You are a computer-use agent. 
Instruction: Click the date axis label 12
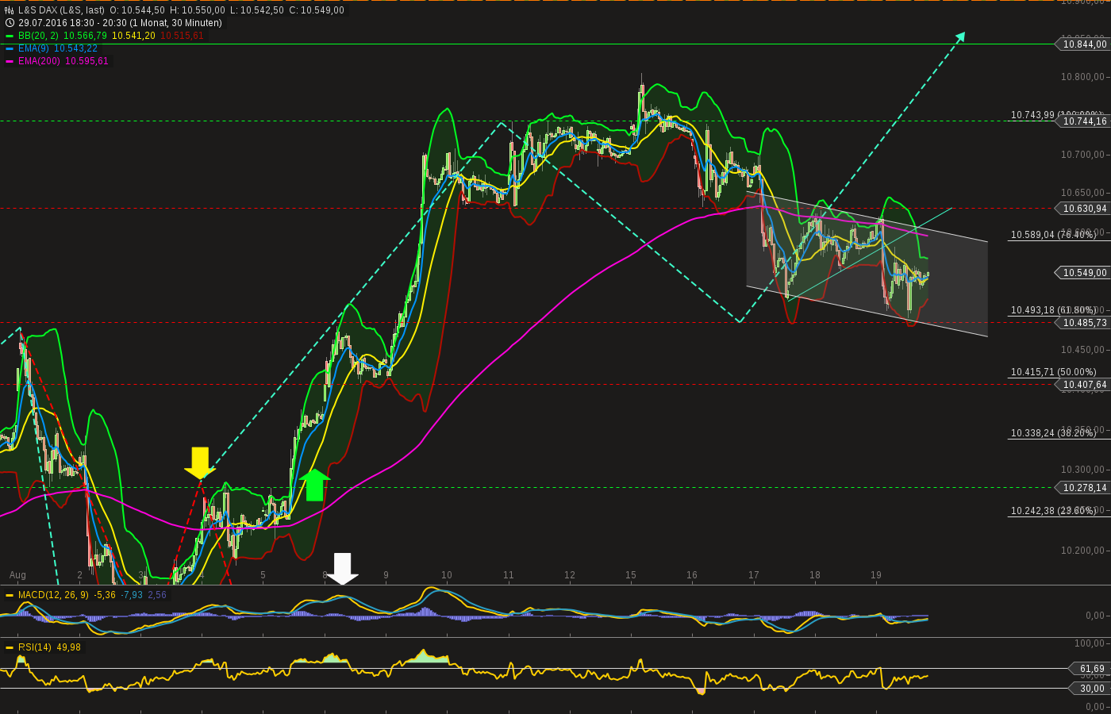point(570,575)
